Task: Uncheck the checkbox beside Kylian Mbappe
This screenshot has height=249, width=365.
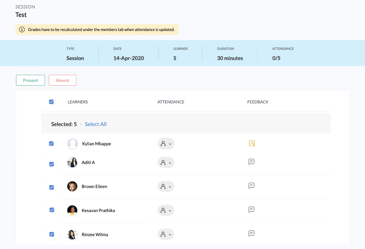Action: pos(51,143)
